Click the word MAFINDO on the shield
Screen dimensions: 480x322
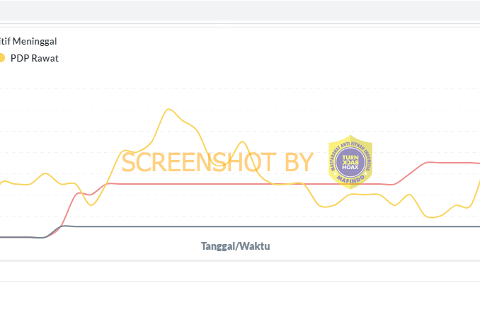[350, 180]
